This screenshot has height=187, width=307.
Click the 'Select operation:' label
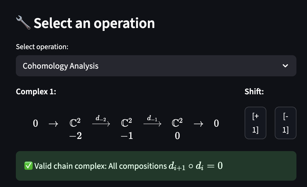[x=42, y=47]
